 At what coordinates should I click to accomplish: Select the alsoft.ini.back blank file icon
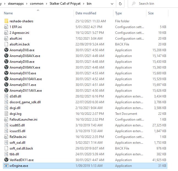pos(6,44)
